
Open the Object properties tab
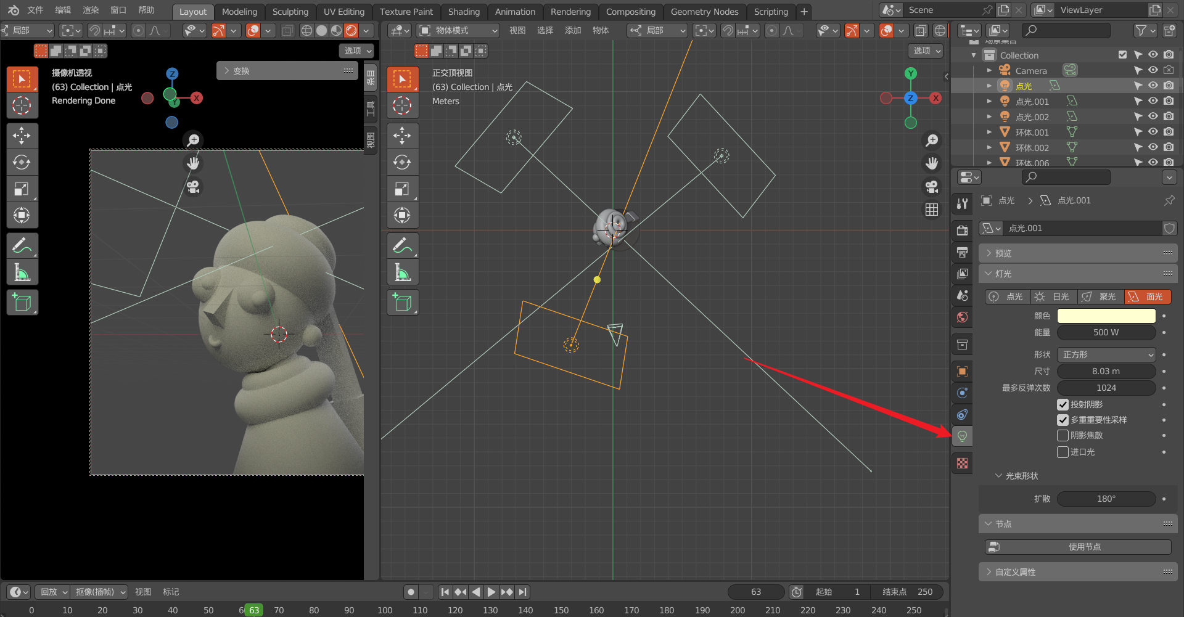click(962, 371)
